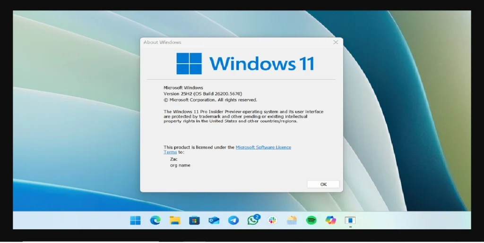The height and width of the screenshot is (243, 484).
Task: Click 'Windows 11 Pro Insider Preview' sentence
Action: coord(243,117)
